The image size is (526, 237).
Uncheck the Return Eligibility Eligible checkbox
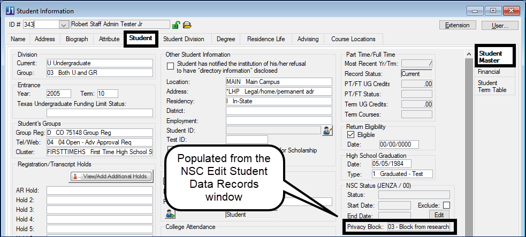point(351,135)
